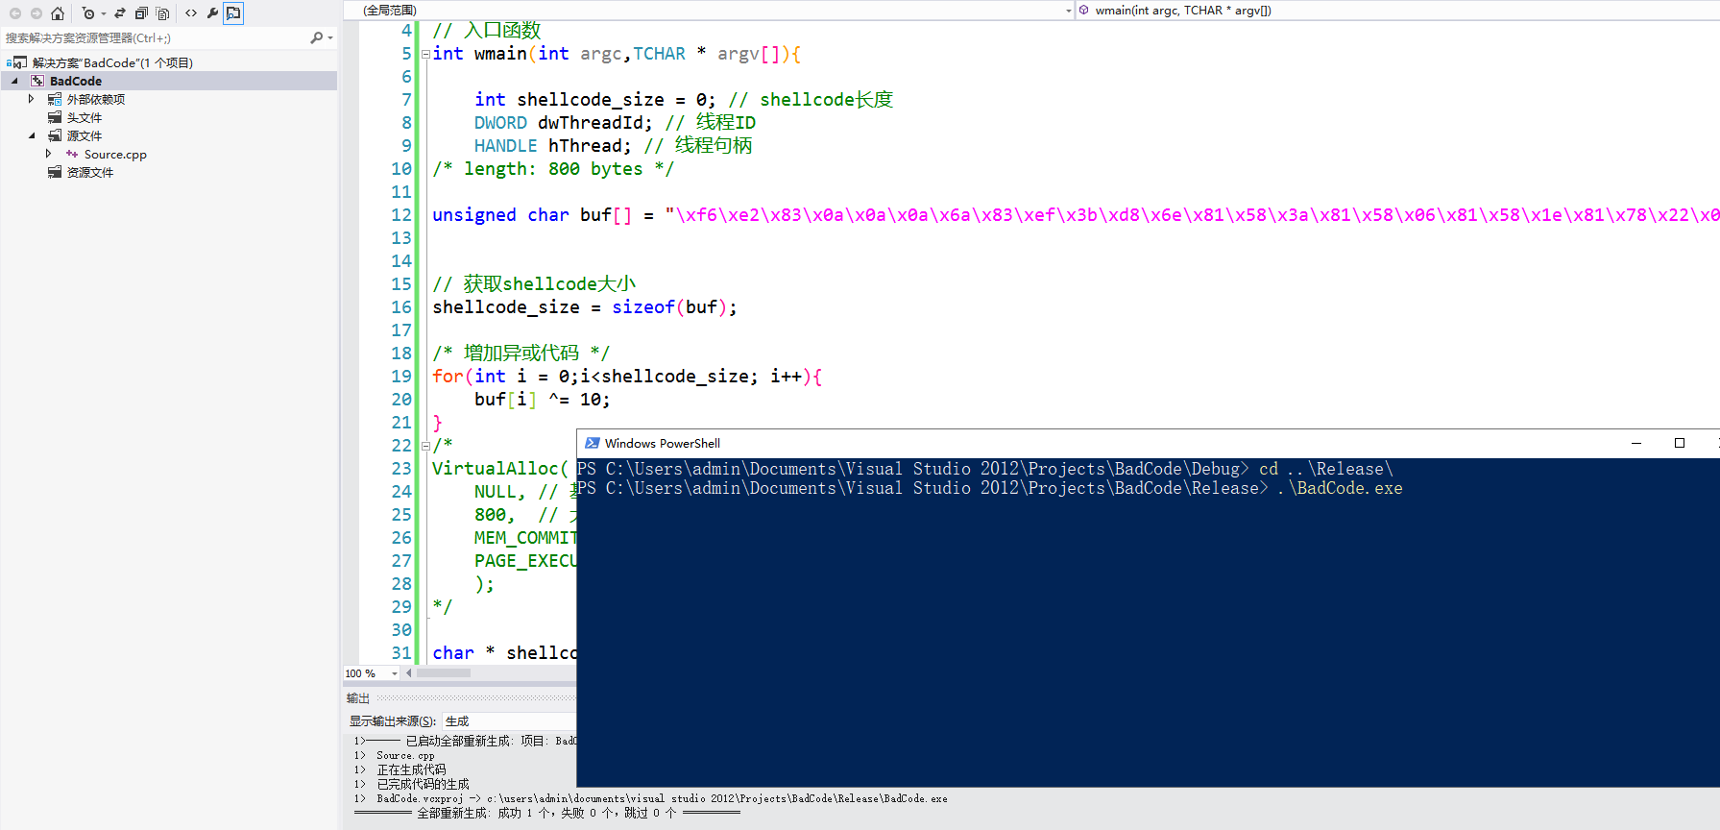
Task: Open Source.cpp in Solution Explorer
Action: point(115,154)
